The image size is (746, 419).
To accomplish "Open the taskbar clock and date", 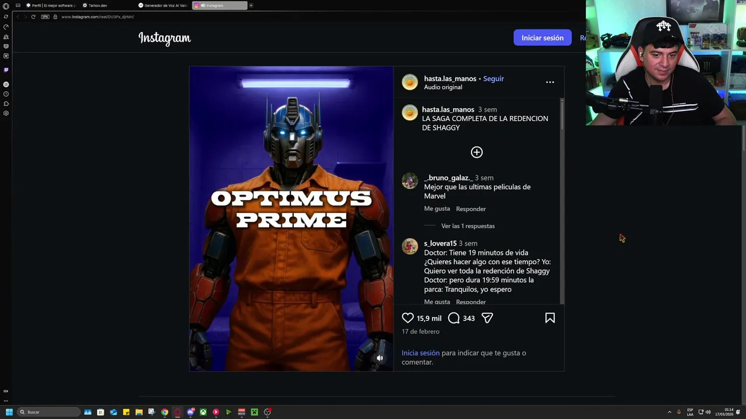I will (724, 412).
